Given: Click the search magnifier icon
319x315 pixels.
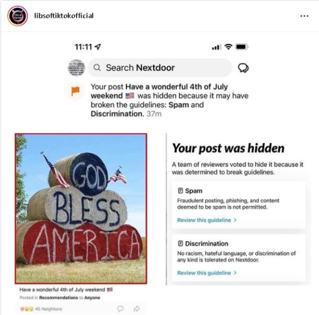Looking at the screenshot, I should click(97, 67).
